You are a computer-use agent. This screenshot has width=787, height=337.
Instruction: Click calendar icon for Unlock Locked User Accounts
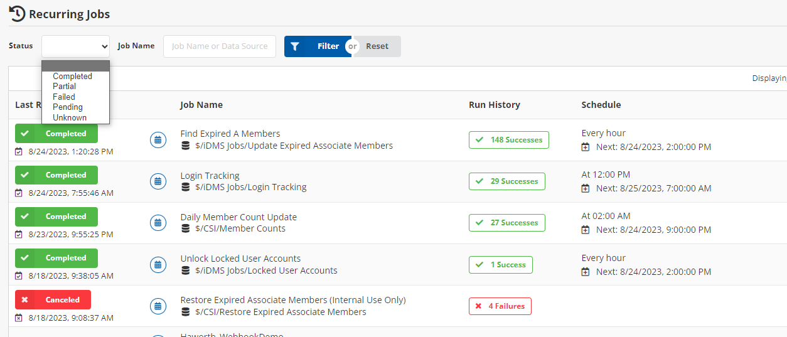[158, 264]
